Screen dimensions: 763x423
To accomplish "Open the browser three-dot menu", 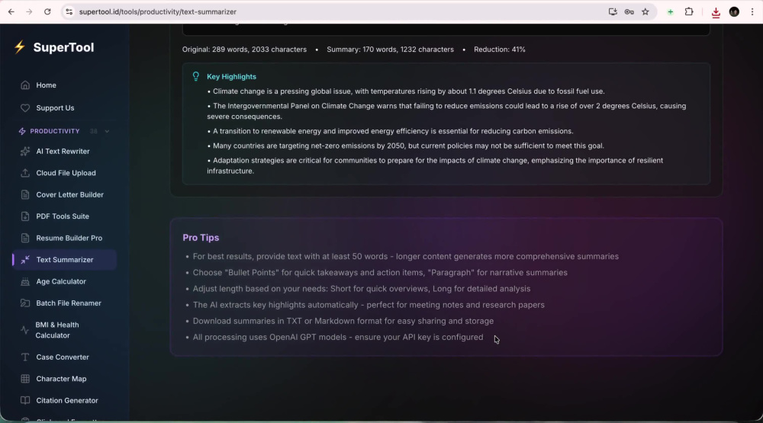I will 752,11.
